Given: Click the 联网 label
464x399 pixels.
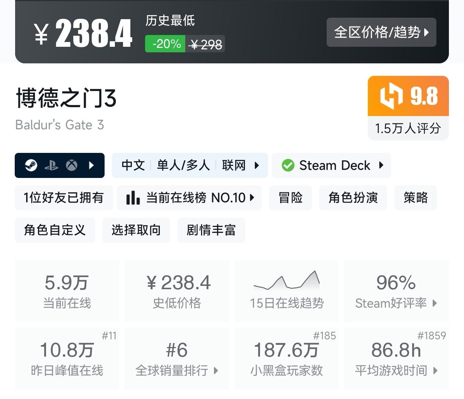Looking at the screenshot, I should pos(234,165).
